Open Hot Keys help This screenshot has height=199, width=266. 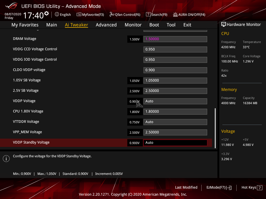click(252, 188)
